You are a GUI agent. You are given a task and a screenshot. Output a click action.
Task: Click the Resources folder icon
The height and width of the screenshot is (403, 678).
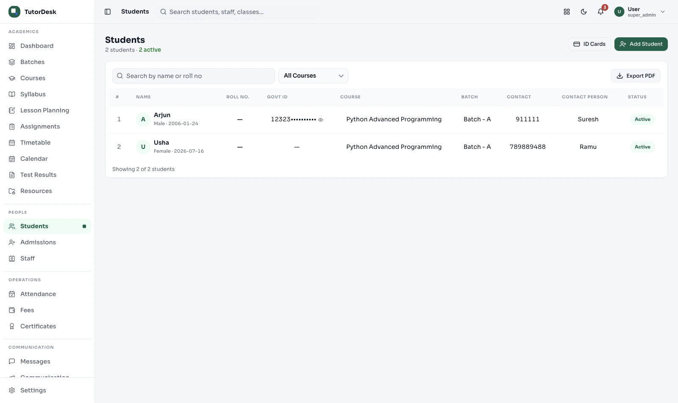click(x=12, y=191)
